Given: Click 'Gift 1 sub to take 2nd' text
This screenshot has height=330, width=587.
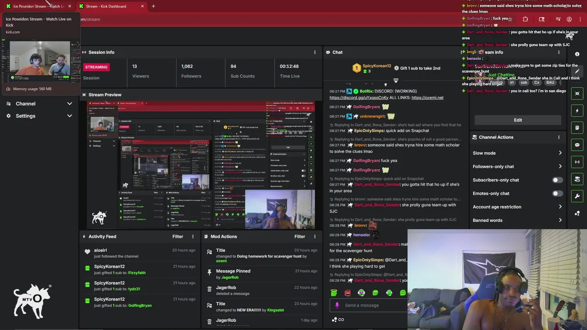Looking at the screenshot, I should click(x=420, y=68).
